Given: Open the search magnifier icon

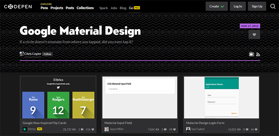Looking at the screenshot, I should point(273,7).
